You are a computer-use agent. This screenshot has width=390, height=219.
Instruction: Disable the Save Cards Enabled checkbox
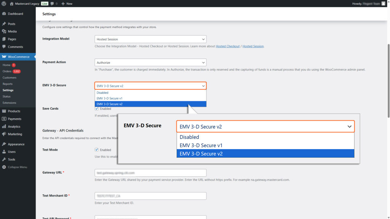96,109
